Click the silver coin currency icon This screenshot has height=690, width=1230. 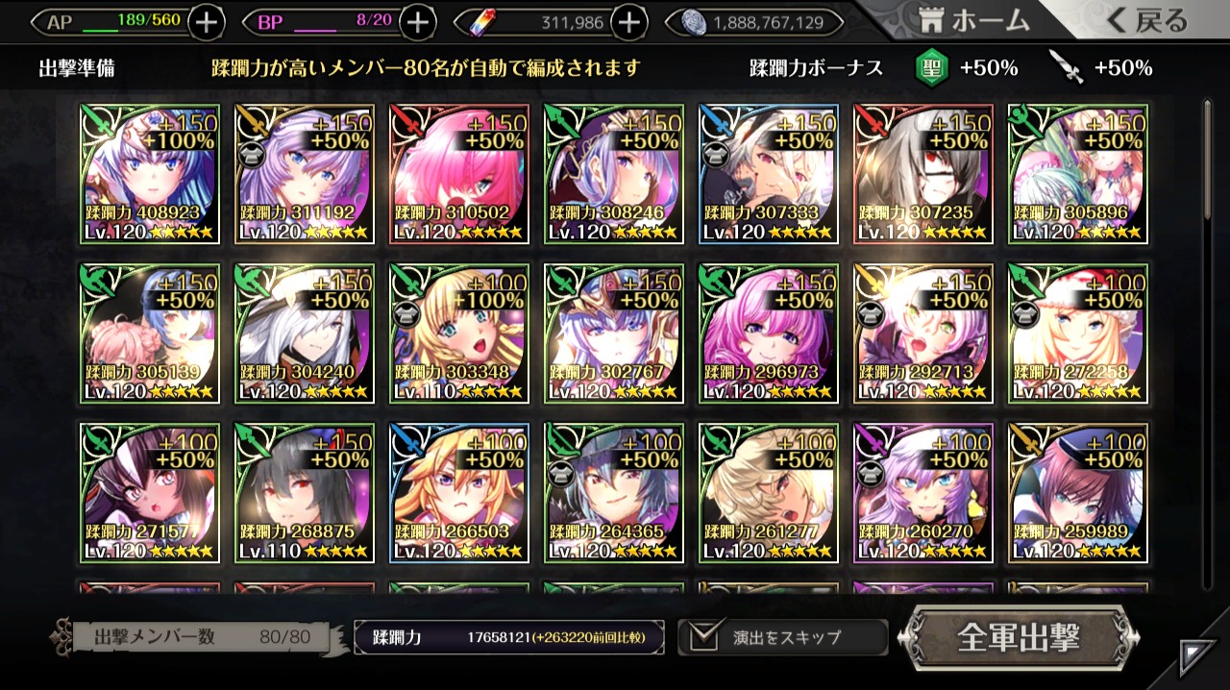[695, 21]
